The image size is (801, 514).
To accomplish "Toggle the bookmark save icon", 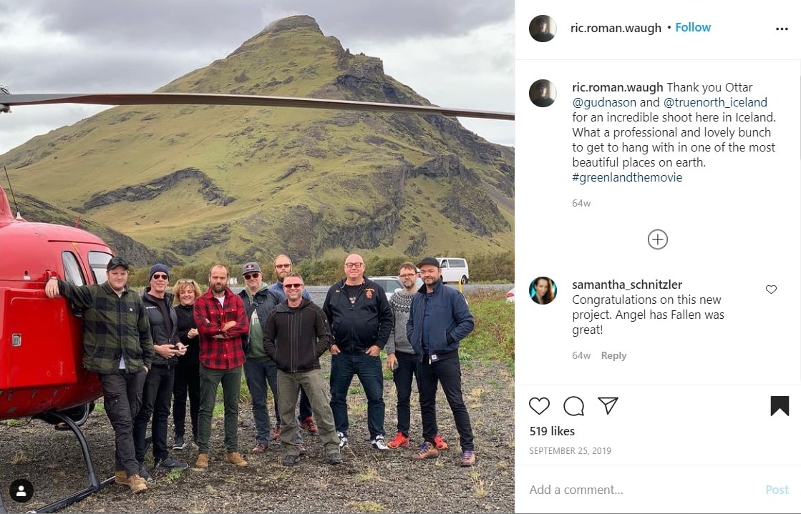I will point(780,406).
